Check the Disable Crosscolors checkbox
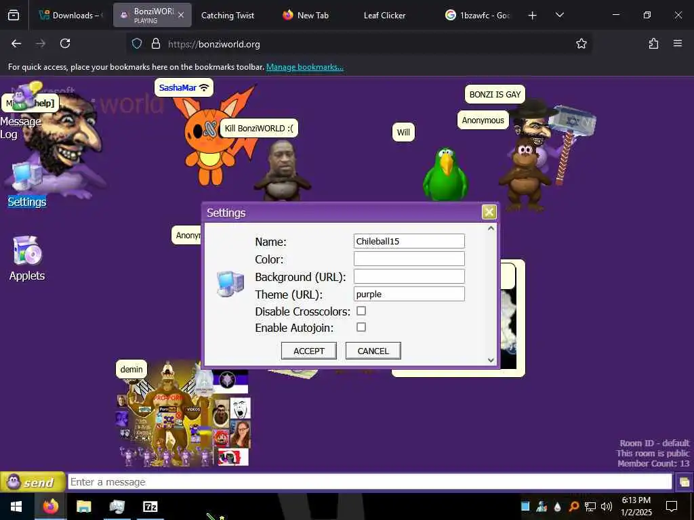Screen dimensions: 694x520 click(361, 311)
